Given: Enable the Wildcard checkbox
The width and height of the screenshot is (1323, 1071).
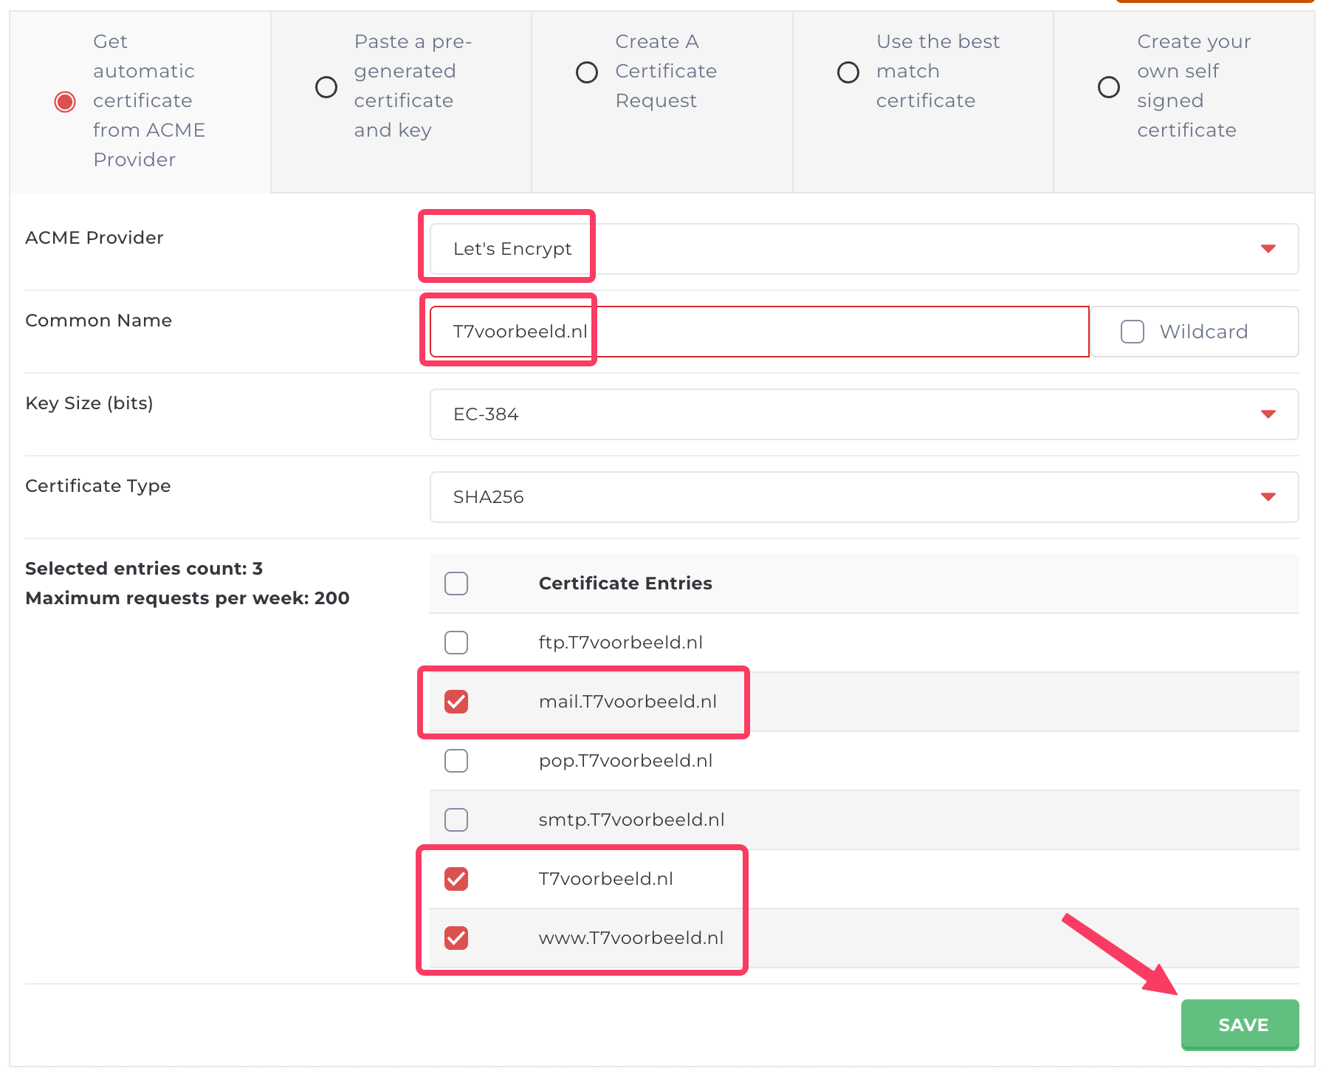Looking at the screenshot, I should point(1132,332).
